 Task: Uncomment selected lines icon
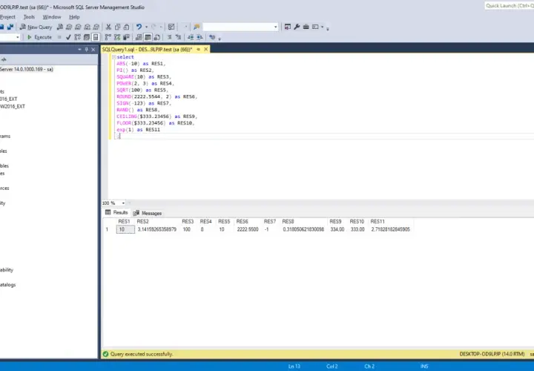coord(178,37)
